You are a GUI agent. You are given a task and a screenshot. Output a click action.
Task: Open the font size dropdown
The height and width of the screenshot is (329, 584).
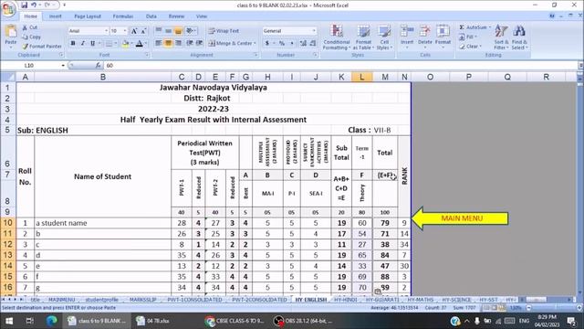pyautogui.click(x=125, y=31)
